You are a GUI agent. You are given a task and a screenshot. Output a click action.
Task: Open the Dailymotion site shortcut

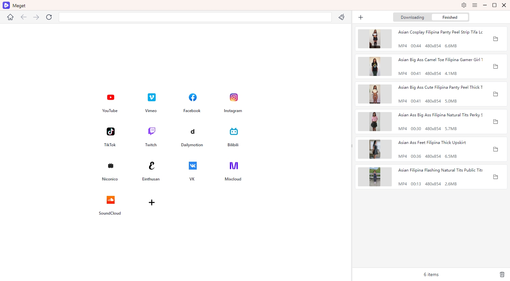[x=192, y=132]
